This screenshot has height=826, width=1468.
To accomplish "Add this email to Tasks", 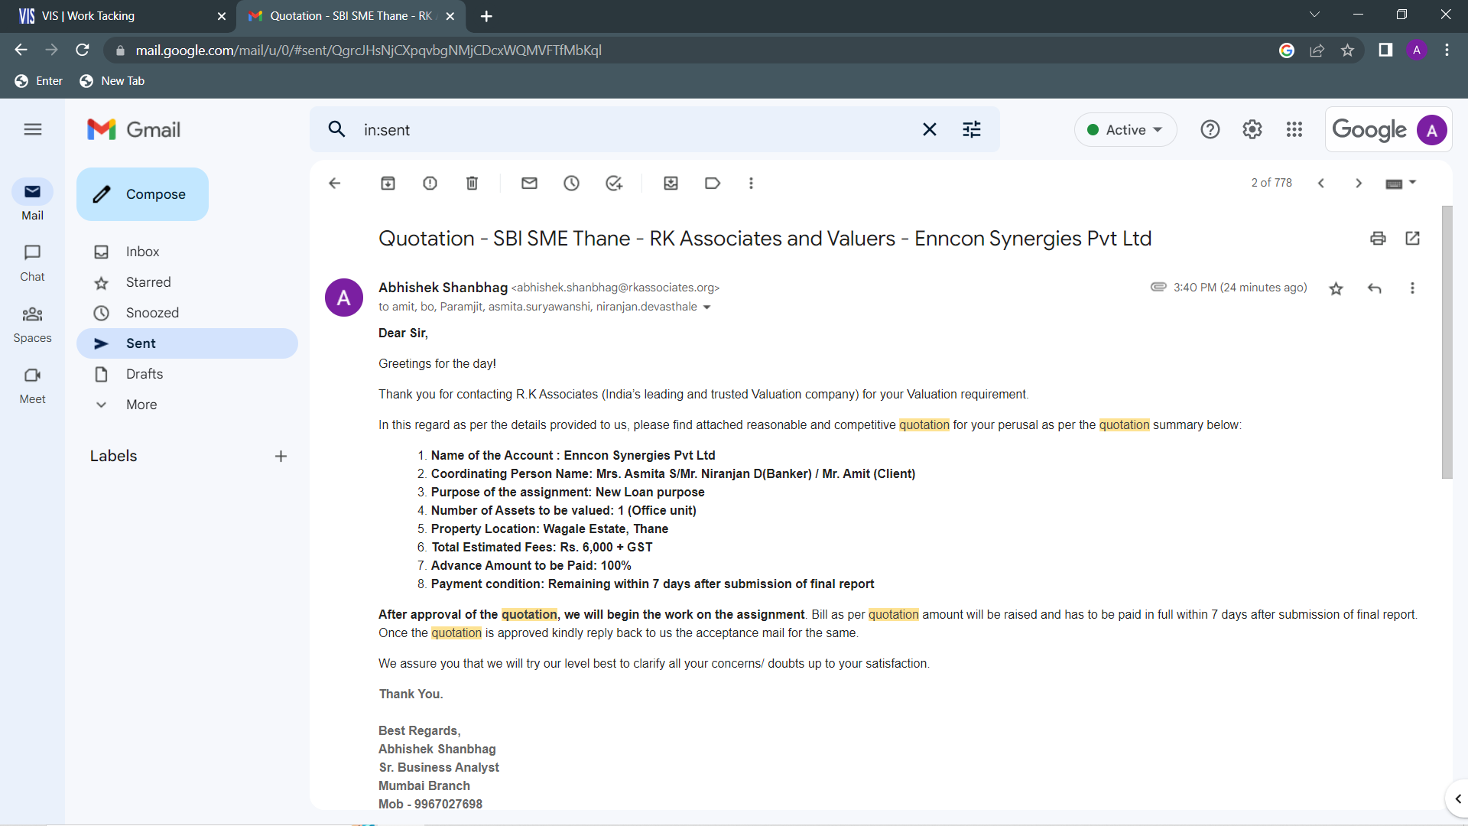I will coord(614,184).
